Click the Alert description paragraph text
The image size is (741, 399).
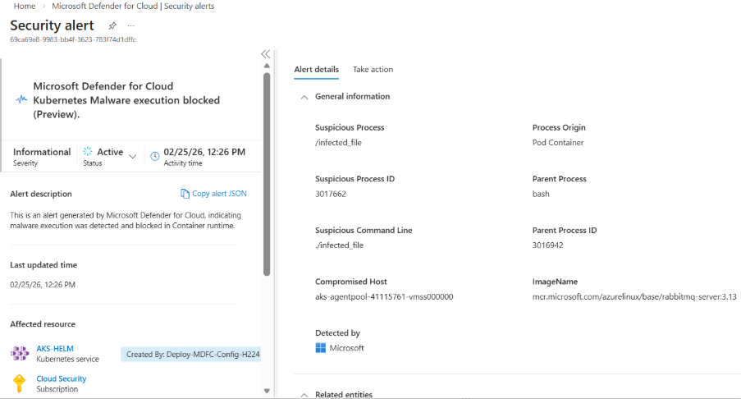(x=126, y=220)
